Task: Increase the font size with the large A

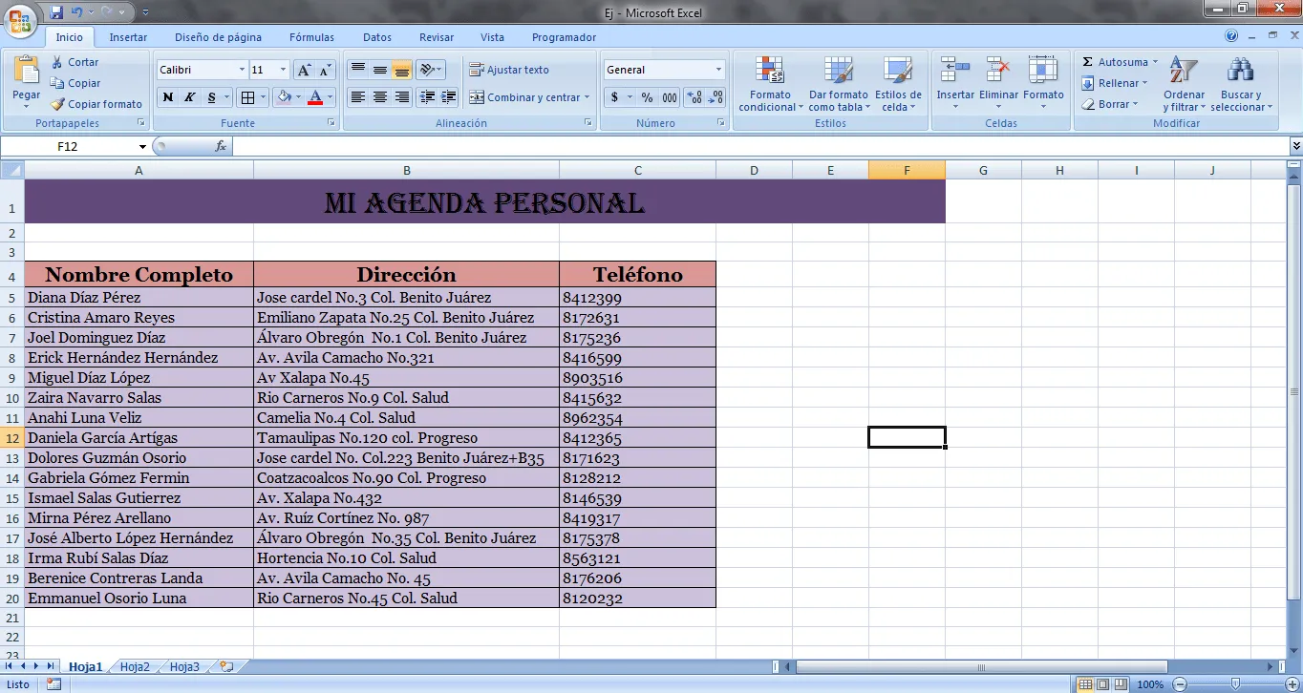Action: click(x=304, y=70)
